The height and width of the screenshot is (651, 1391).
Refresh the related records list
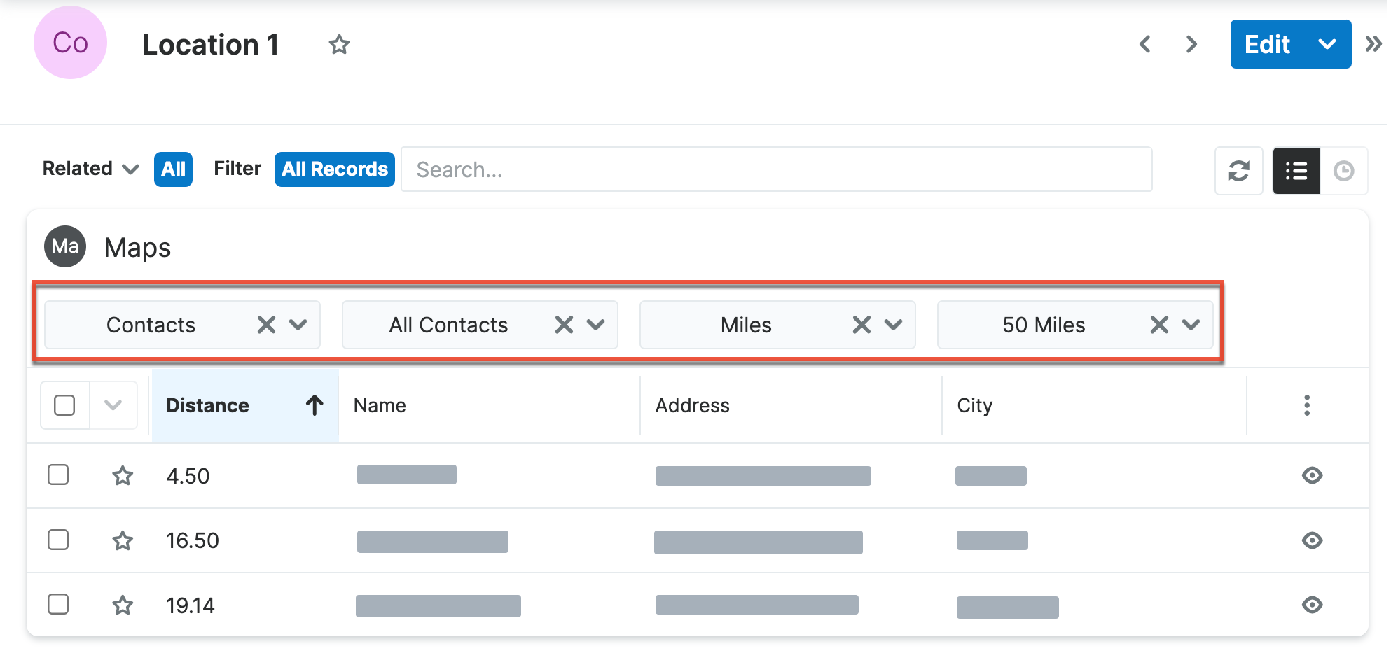(1238, 170)
